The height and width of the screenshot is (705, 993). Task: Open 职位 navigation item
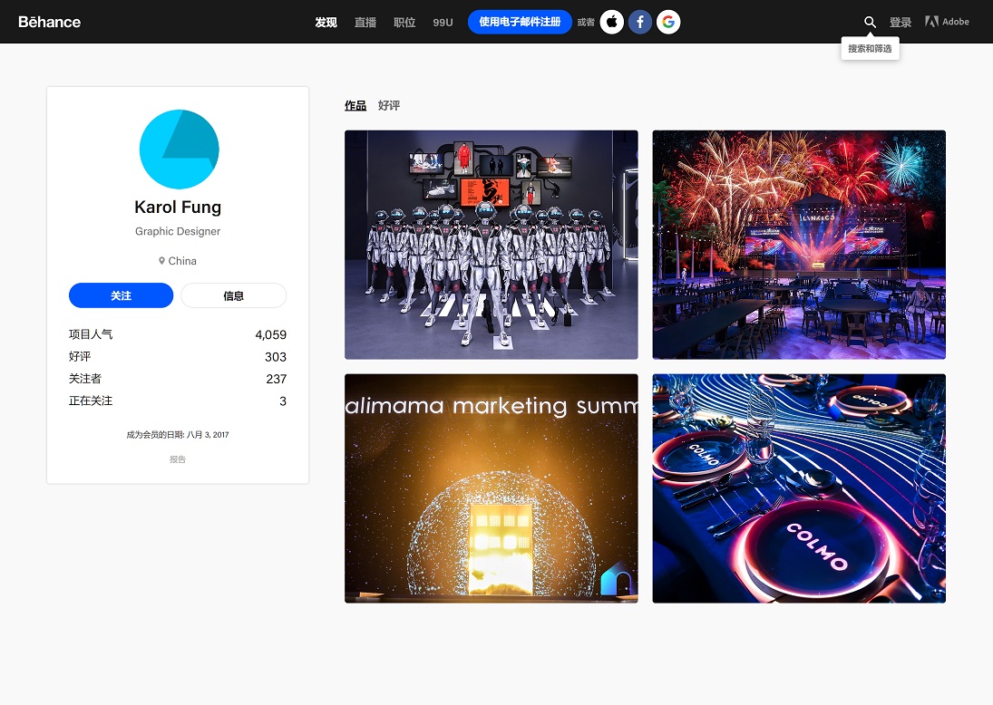coord(404,22)
